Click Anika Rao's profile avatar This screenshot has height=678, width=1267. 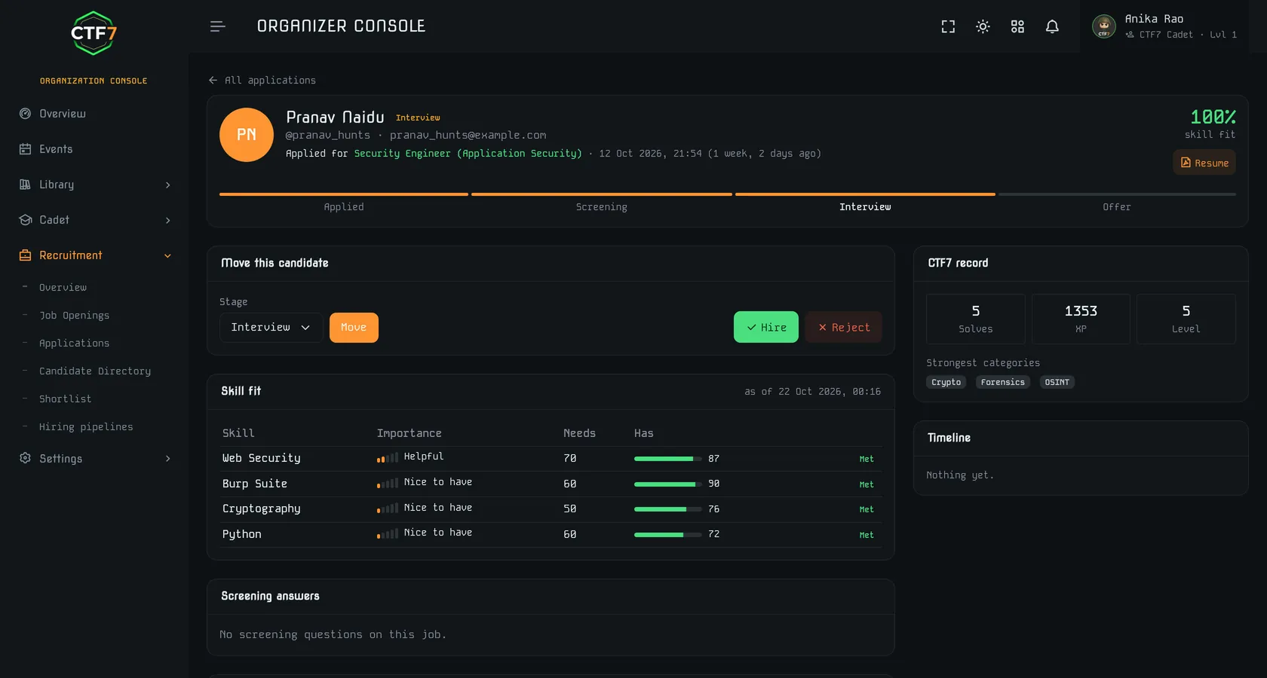(1104, 26)
